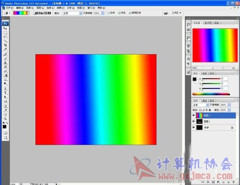This screenshot has height=185, width=240.
Task: Toggle the 透明区域 (Transparency) checkbox
Action: (x=130, y=13)
